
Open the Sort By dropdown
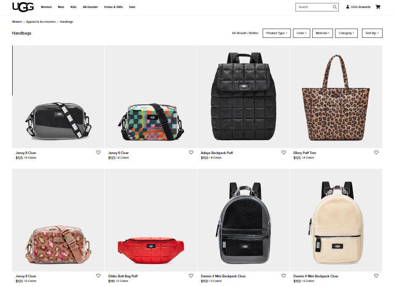tap(372, 33)
